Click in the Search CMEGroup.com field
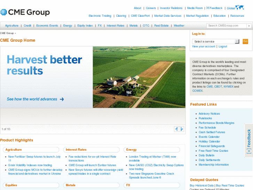Viewport: 253px width, 190px height. click(227, 26)
